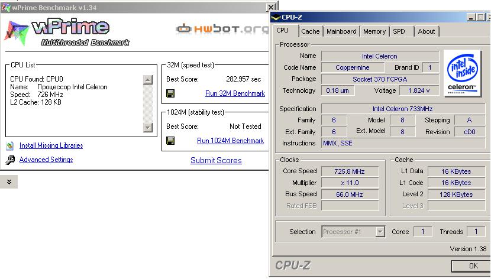
Task: Click the wPrime title bar icon
Action: click(6, 7)
